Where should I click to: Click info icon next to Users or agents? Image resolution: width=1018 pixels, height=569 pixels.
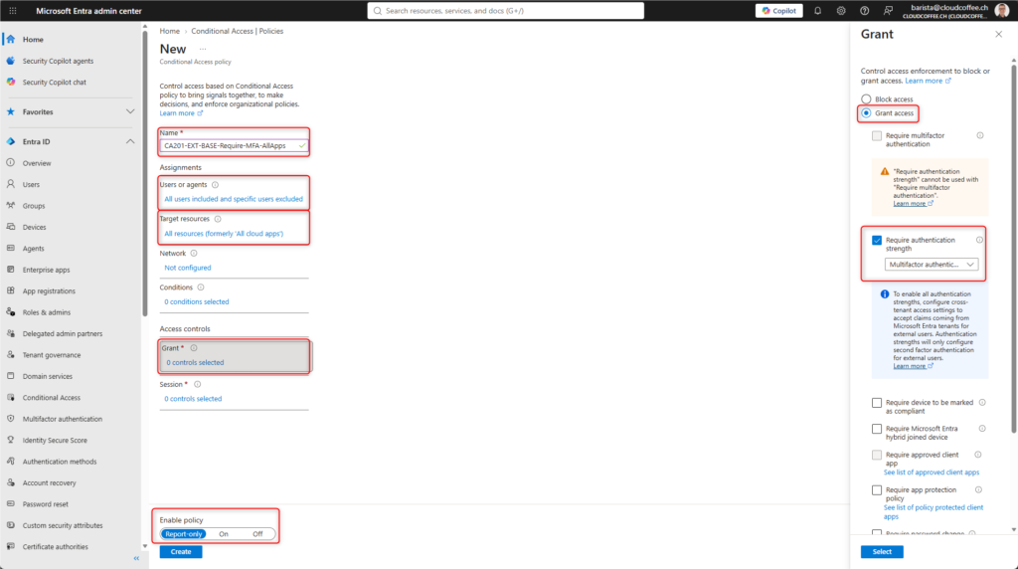pyautogui.click(x=215, y=184)
